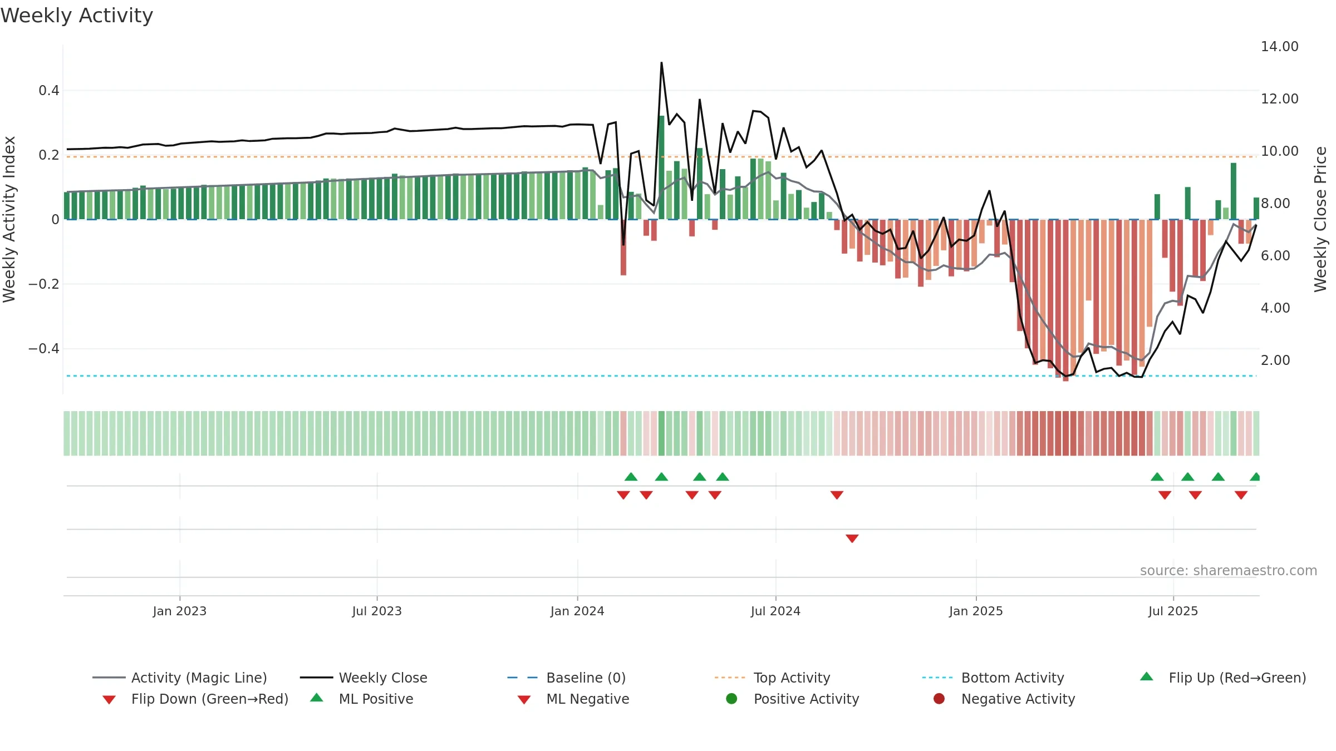1336x751 pixels.
Task: Click the earliest green flip-up triangle after Jan 2024
Action: pos(631,477)
